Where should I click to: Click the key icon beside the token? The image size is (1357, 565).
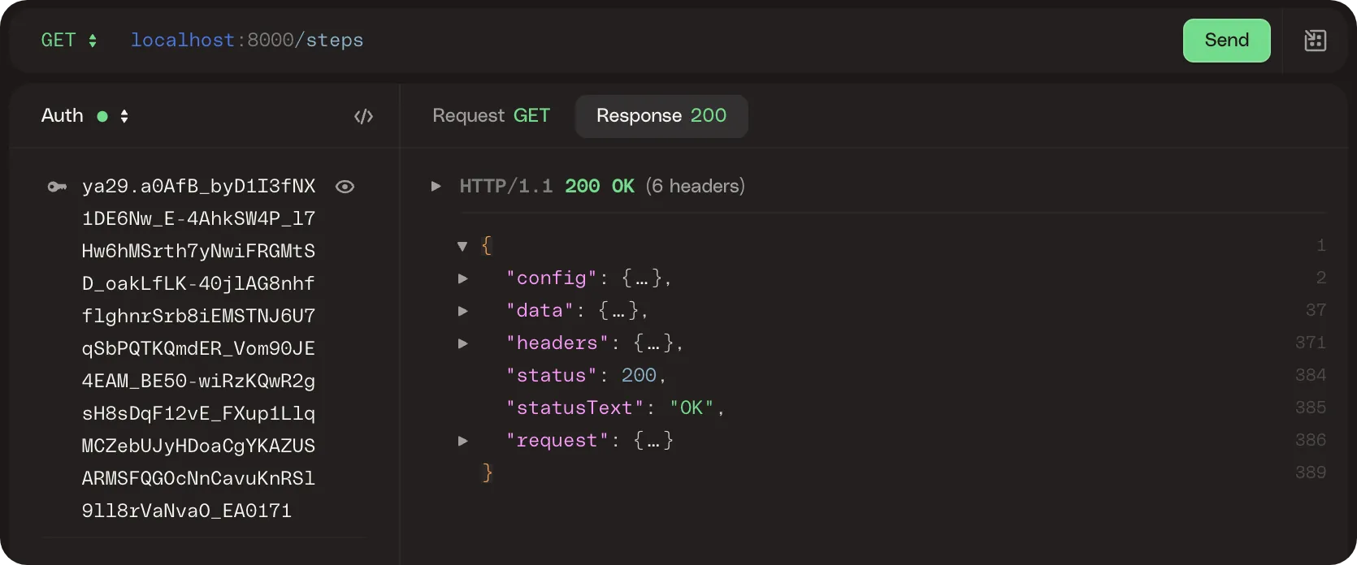[x=57, y=187]
